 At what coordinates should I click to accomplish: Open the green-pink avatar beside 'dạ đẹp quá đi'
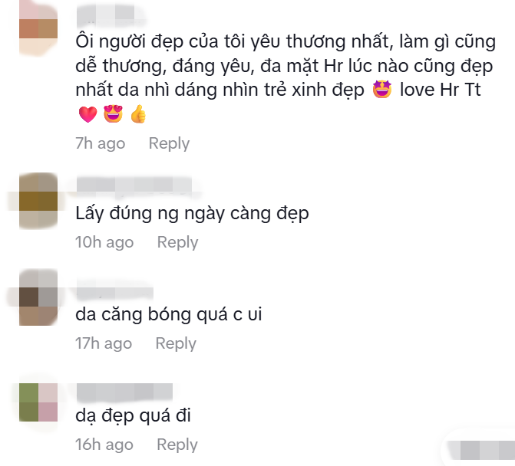[38, 402]
